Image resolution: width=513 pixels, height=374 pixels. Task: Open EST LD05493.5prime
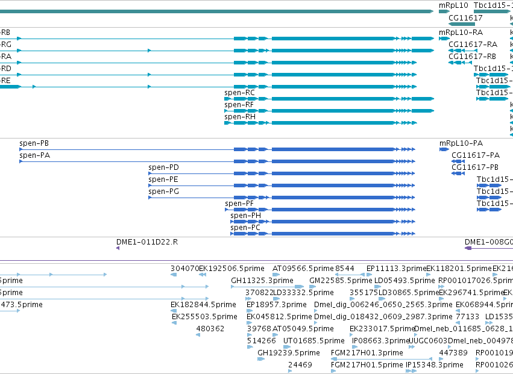[x=404, y=281]
